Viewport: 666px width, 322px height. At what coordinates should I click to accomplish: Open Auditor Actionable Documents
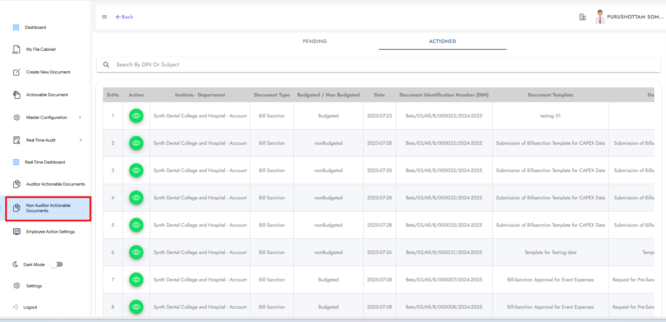[55, 184]
